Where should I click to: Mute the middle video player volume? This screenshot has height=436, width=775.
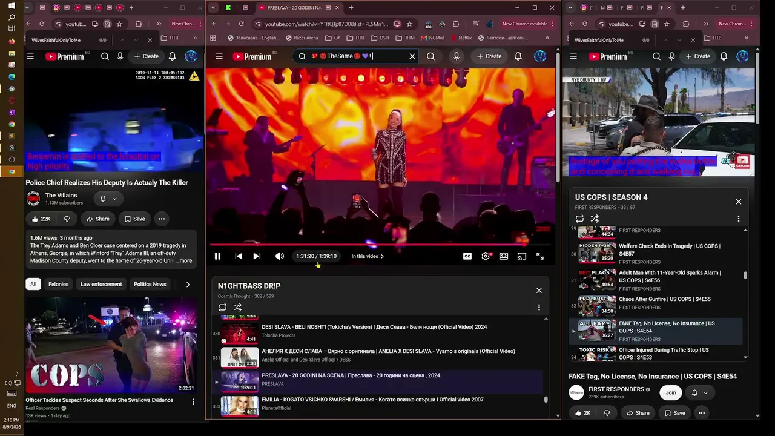[x=280, y=256]
